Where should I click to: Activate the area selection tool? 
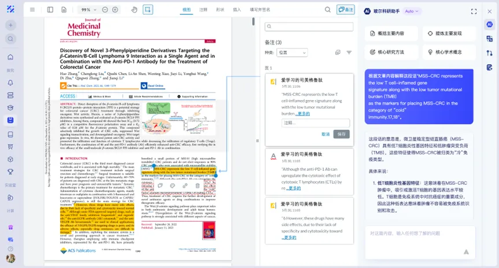(x=147, y=10)
